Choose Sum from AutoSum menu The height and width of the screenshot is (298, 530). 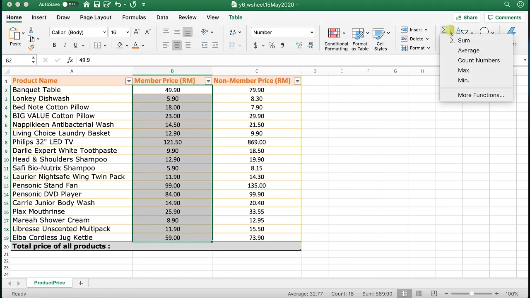click(x=476, y=41)
